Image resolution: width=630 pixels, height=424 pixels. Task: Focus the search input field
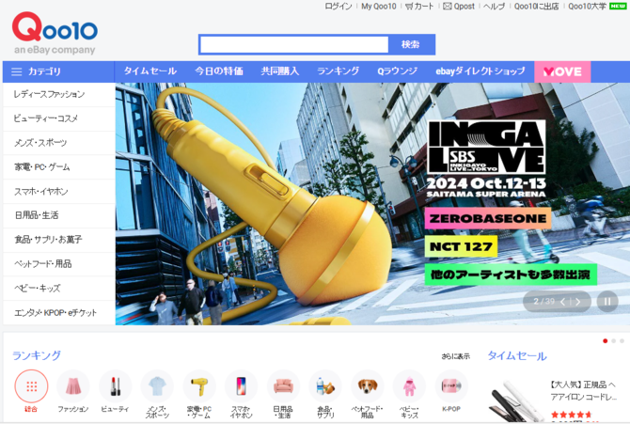pos(293,44)
